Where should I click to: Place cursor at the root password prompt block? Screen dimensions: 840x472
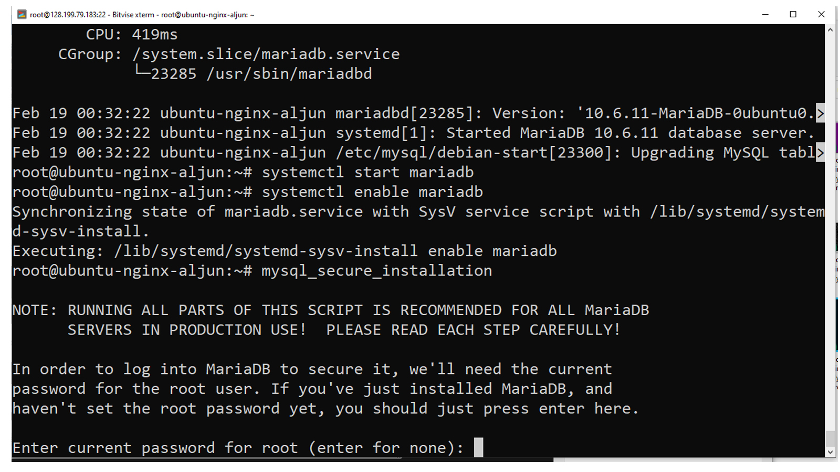478,447
